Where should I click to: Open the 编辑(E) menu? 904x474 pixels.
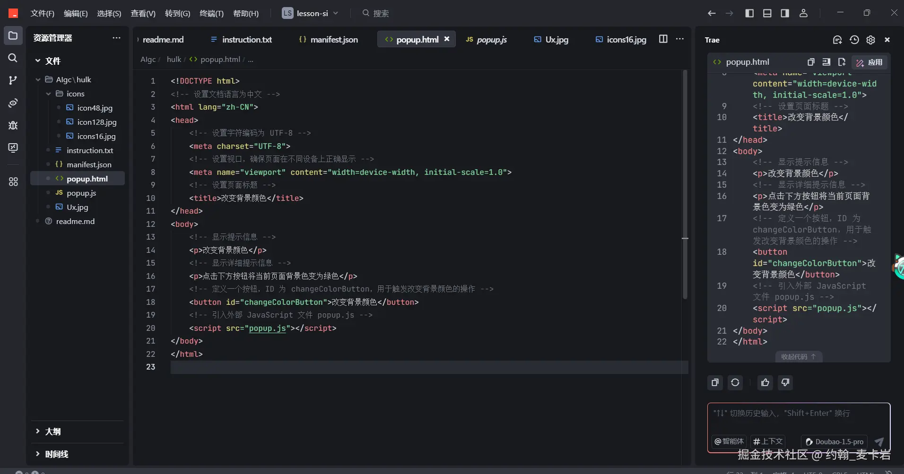click(76, 13)
